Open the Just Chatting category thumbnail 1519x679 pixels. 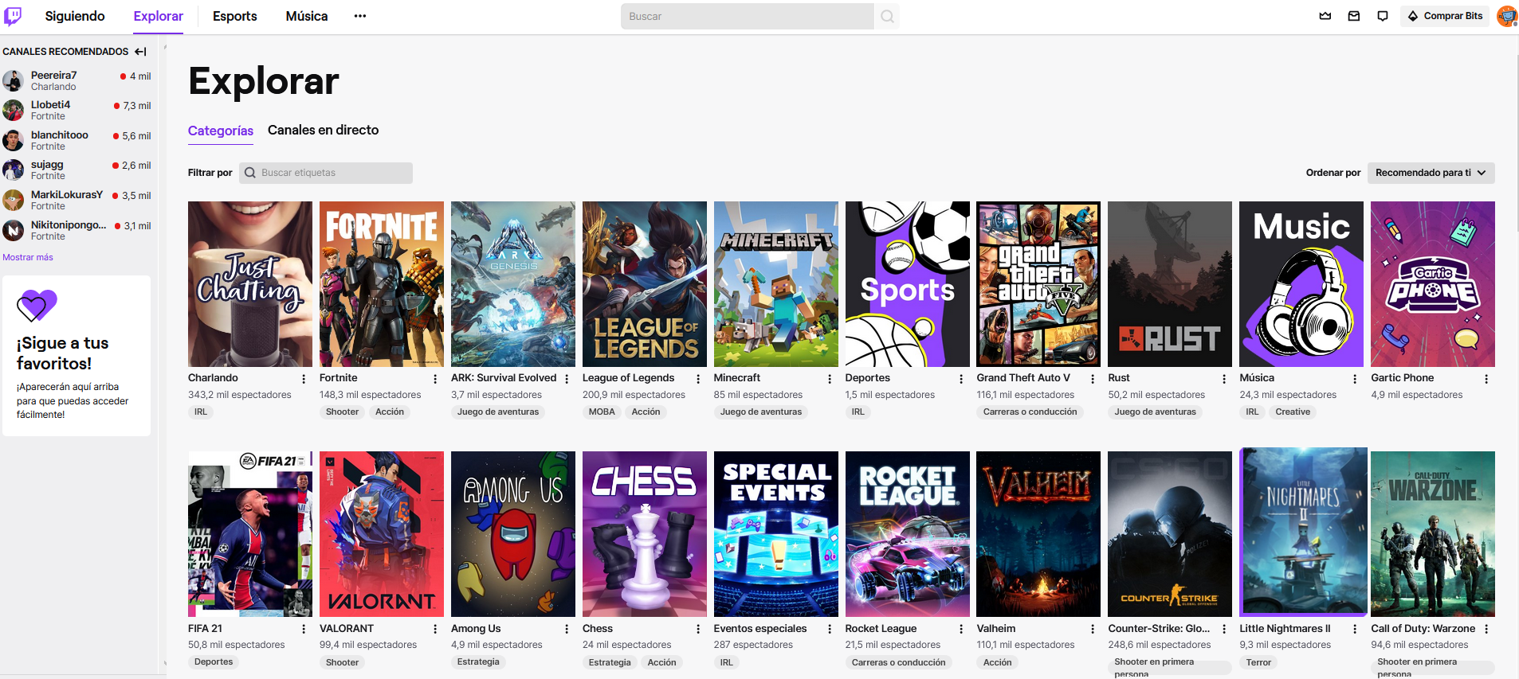tap(250, 284)
